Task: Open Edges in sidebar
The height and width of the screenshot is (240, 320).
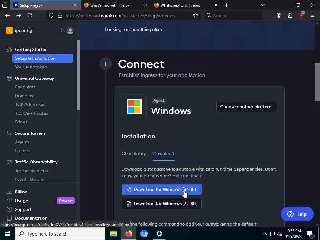Action: [x=21, y=122]
